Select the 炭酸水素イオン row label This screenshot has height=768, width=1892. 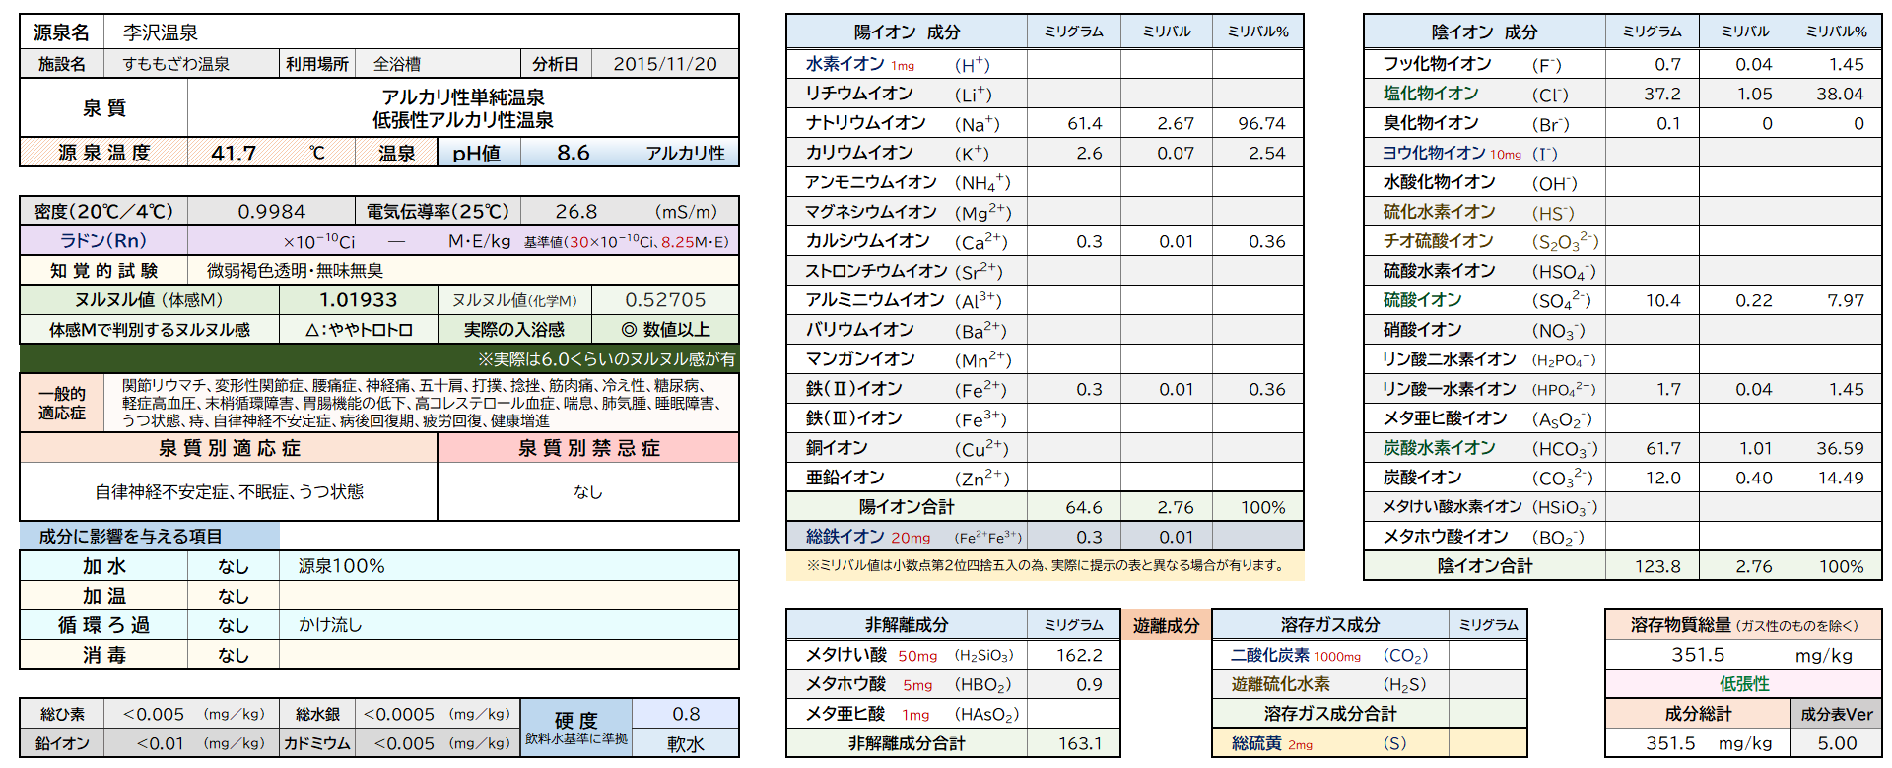(x=1439, y=448)
